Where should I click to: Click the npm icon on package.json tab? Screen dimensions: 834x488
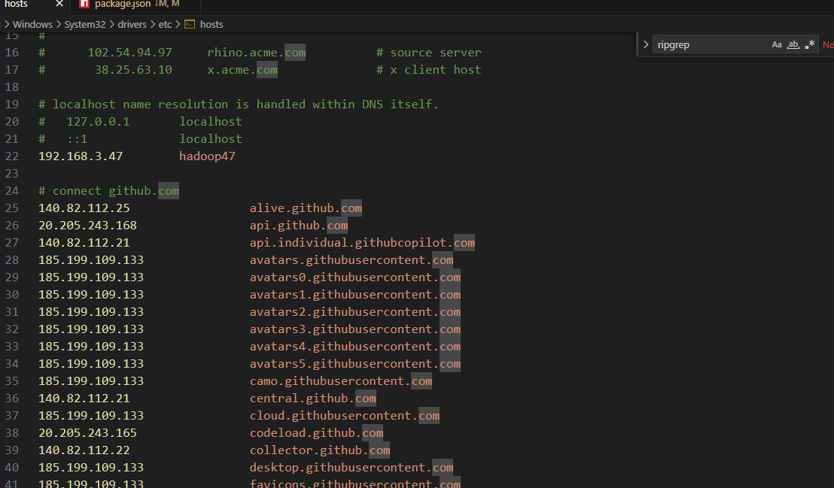(x=84, y=5)
